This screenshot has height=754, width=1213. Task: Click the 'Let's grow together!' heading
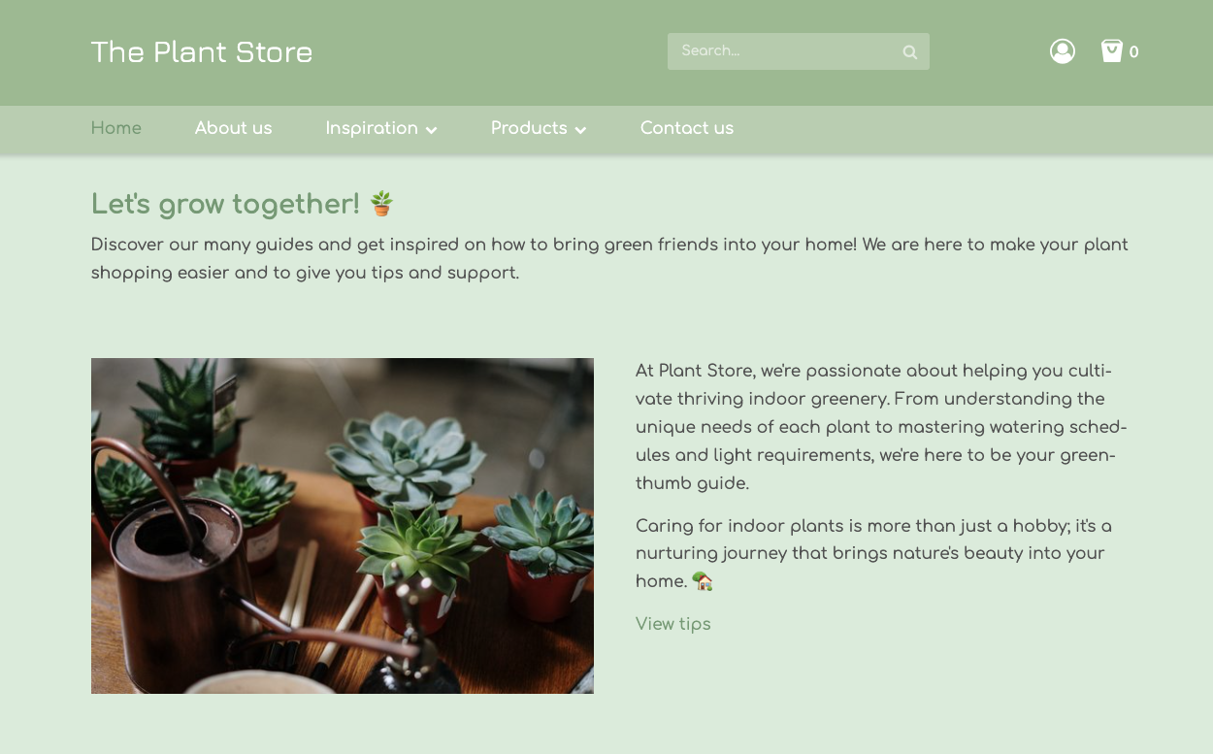[225, 204]
